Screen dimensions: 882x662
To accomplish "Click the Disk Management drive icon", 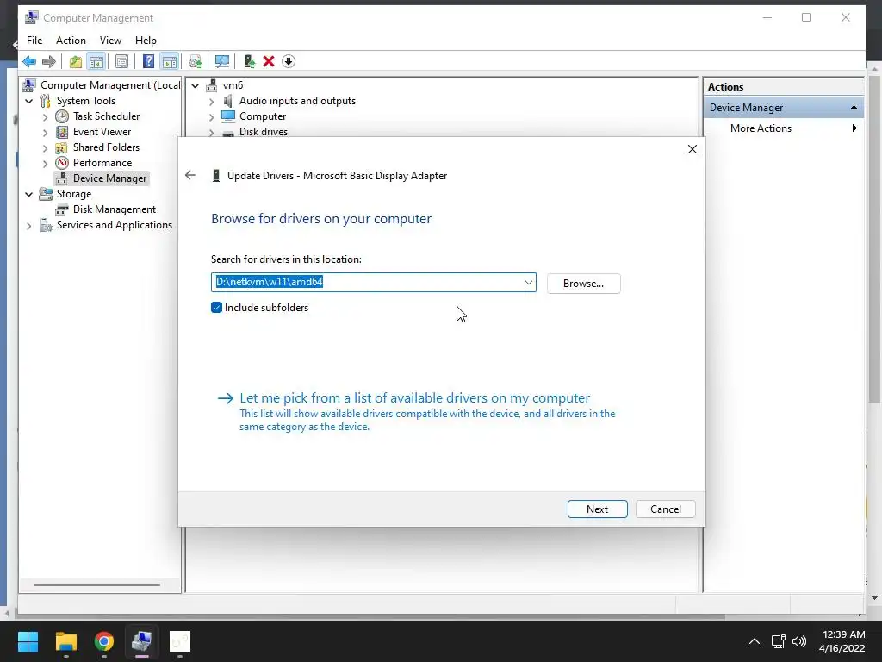I will [62, 209].
